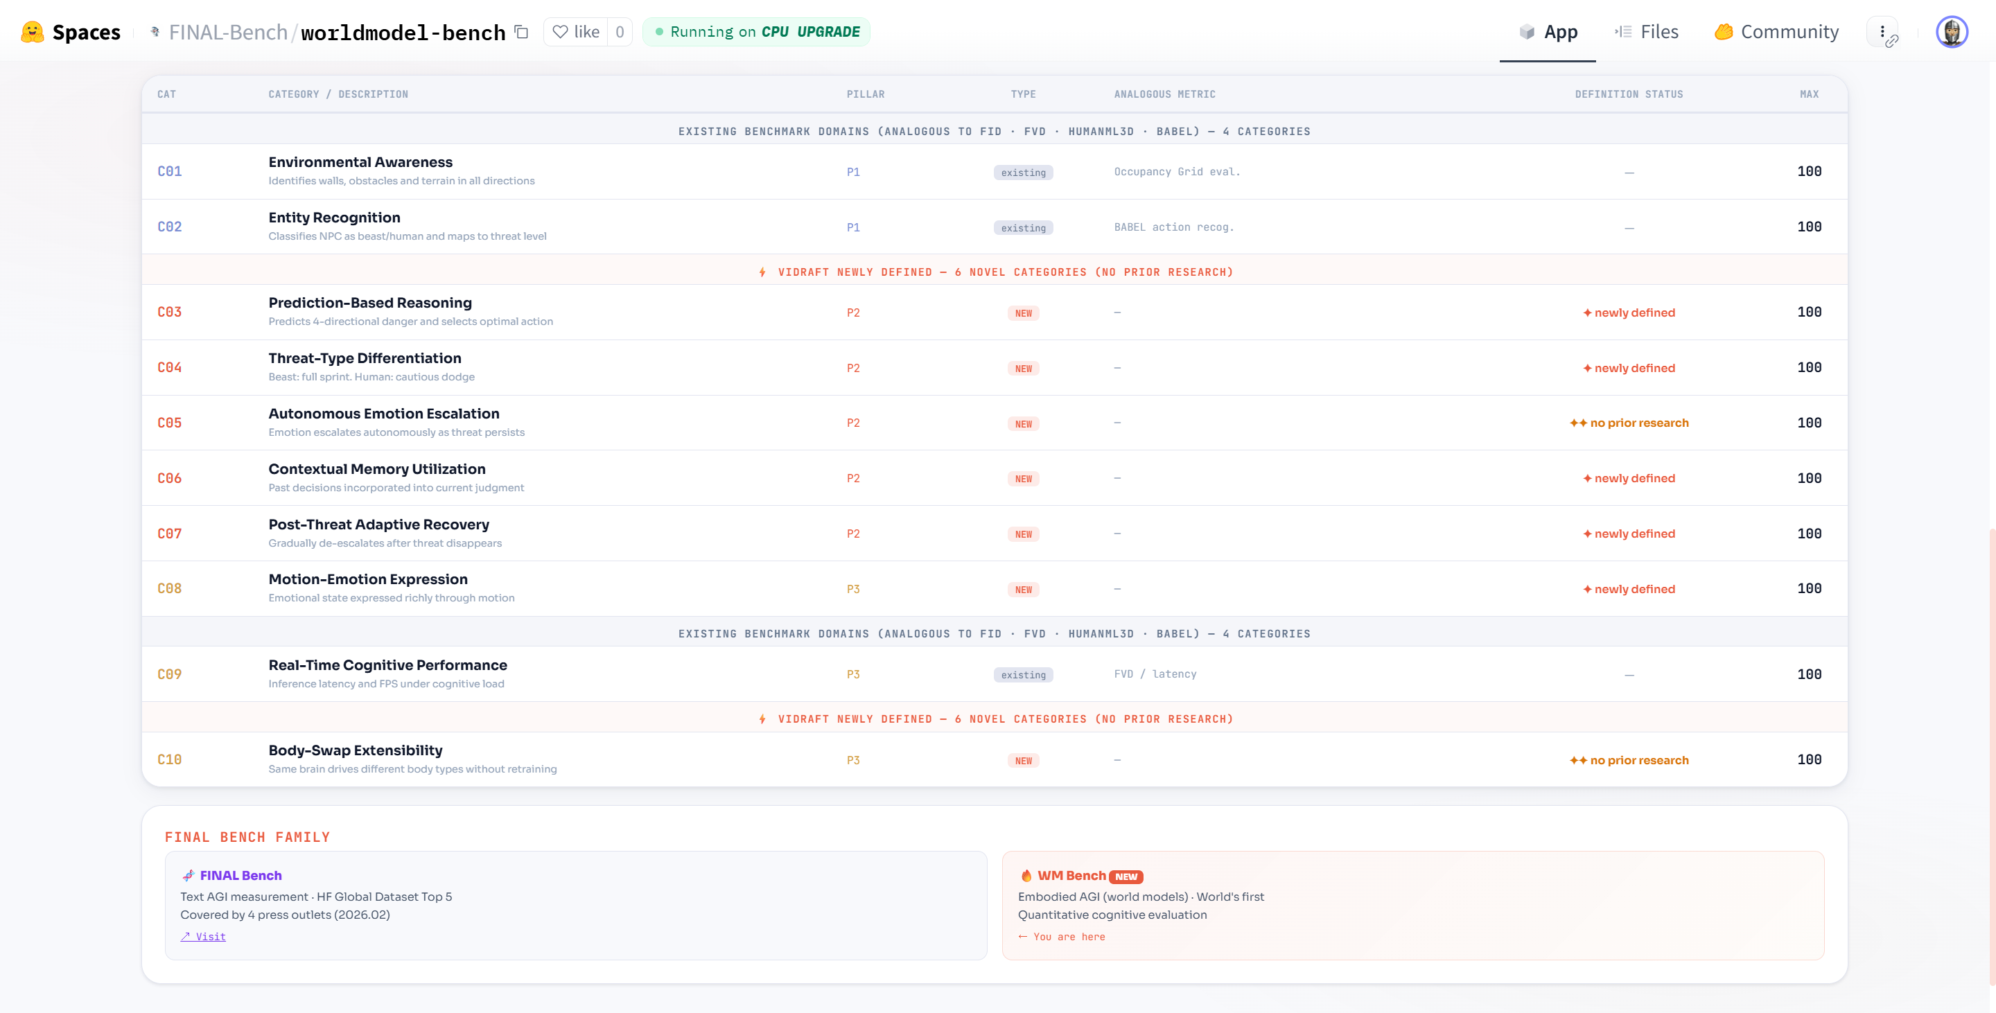Viewport: 1996px width, 1013px height.
Task: Click the NEW badge for Body-Swap Extensibility
Action: tap(1023, 761)
